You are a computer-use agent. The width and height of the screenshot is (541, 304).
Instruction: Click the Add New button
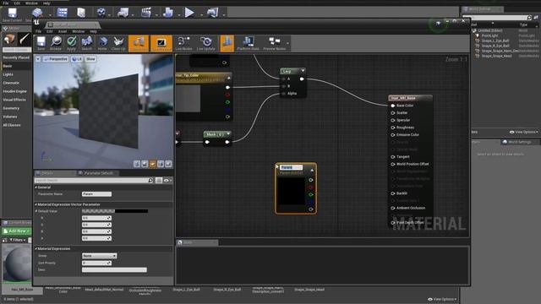pos(17,231)
